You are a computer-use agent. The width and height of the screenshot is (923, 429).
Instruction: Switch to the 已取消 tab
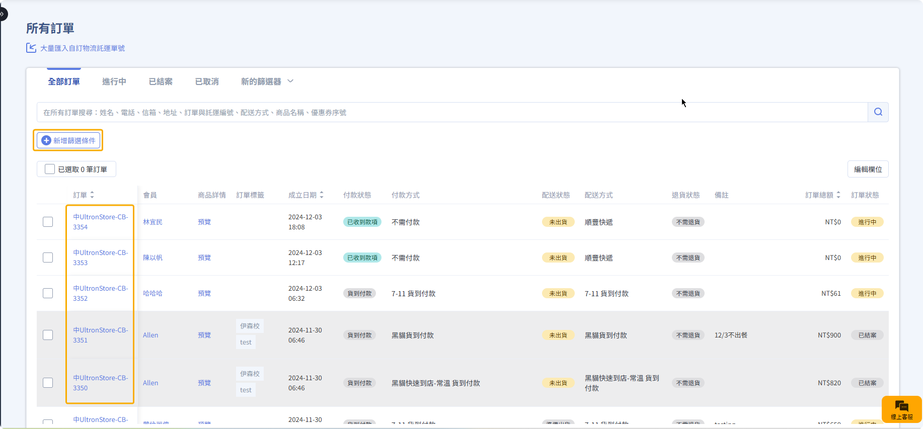click(x=207, y=81)
